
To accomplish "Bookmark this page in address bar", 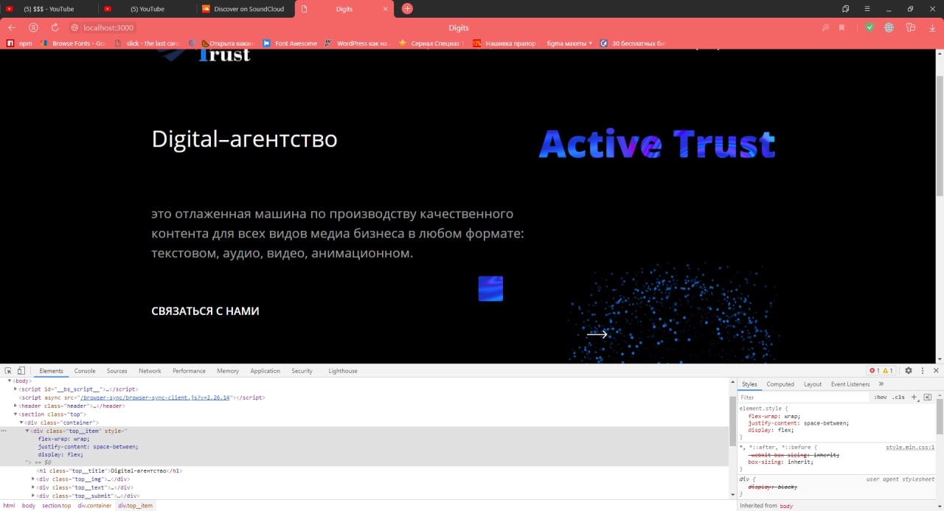I will click(841, 27).
